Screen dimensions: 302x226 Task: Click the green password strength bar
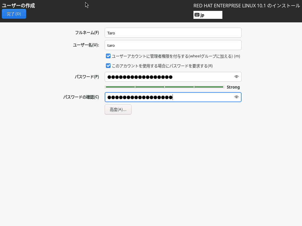(165, 87)
